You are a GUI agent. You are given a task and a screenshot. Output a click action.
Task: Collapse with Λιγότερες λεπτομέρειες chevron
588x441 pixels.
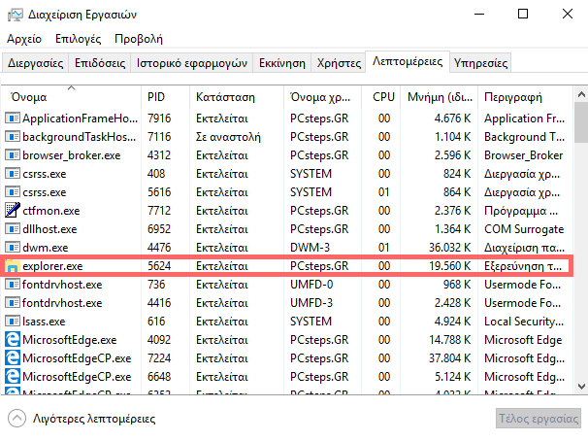point(16,418)
